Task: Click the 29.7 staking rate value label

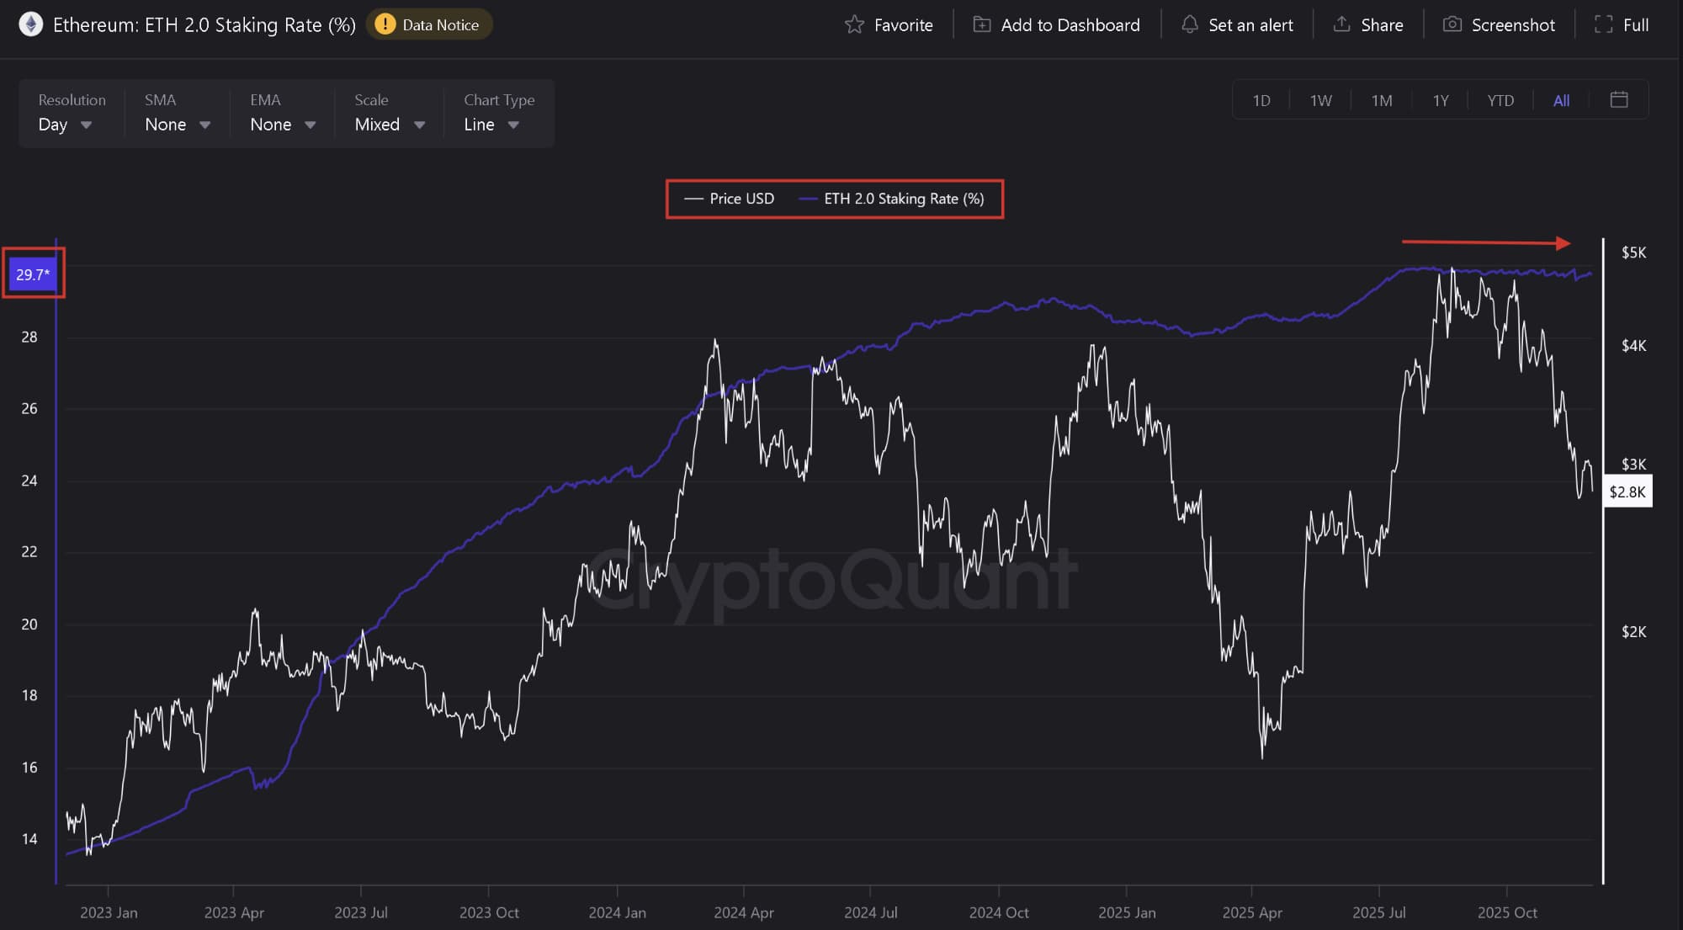Action: [x=33, y=274]
